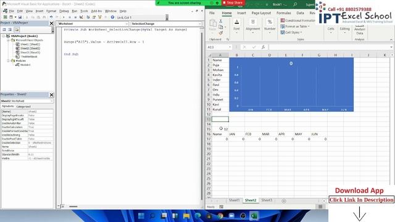Switch to the Sheet3 worksheet tab
This screenshot has height=222, width=395.
click(x=267, y=200)
